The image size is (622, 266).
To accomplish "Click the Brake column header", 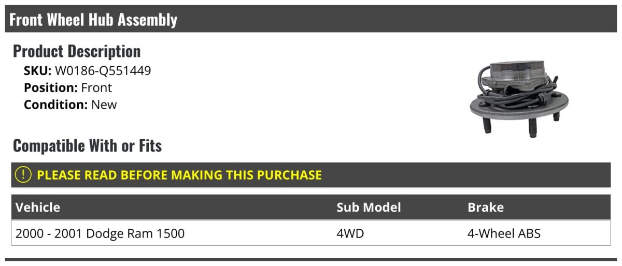I will click(486, 208).
